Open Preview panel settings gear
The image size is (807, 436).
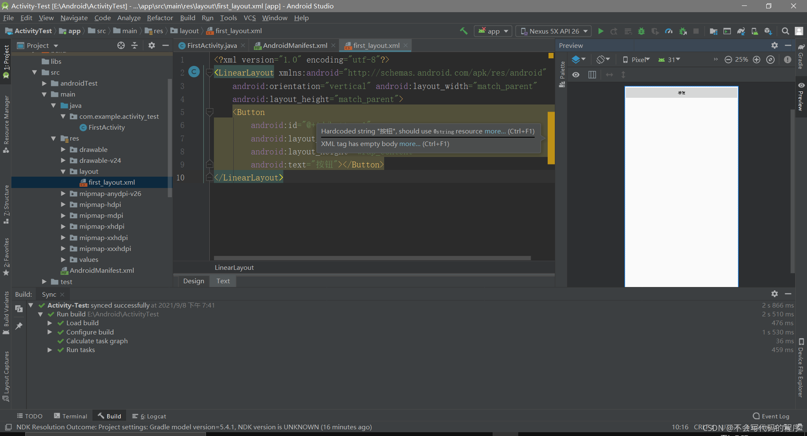775,45
